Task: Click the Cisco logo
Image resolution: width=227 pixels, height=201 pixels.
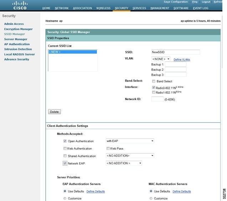Action: (x=20, y=5)
